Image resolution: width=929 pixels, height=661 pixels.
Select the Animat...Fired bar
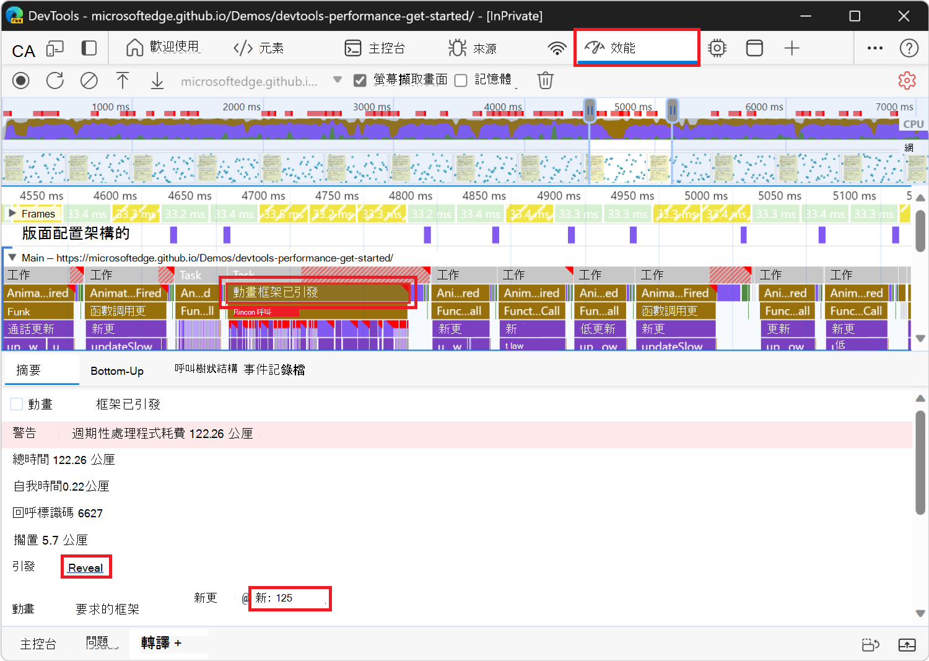pos(126,292)
